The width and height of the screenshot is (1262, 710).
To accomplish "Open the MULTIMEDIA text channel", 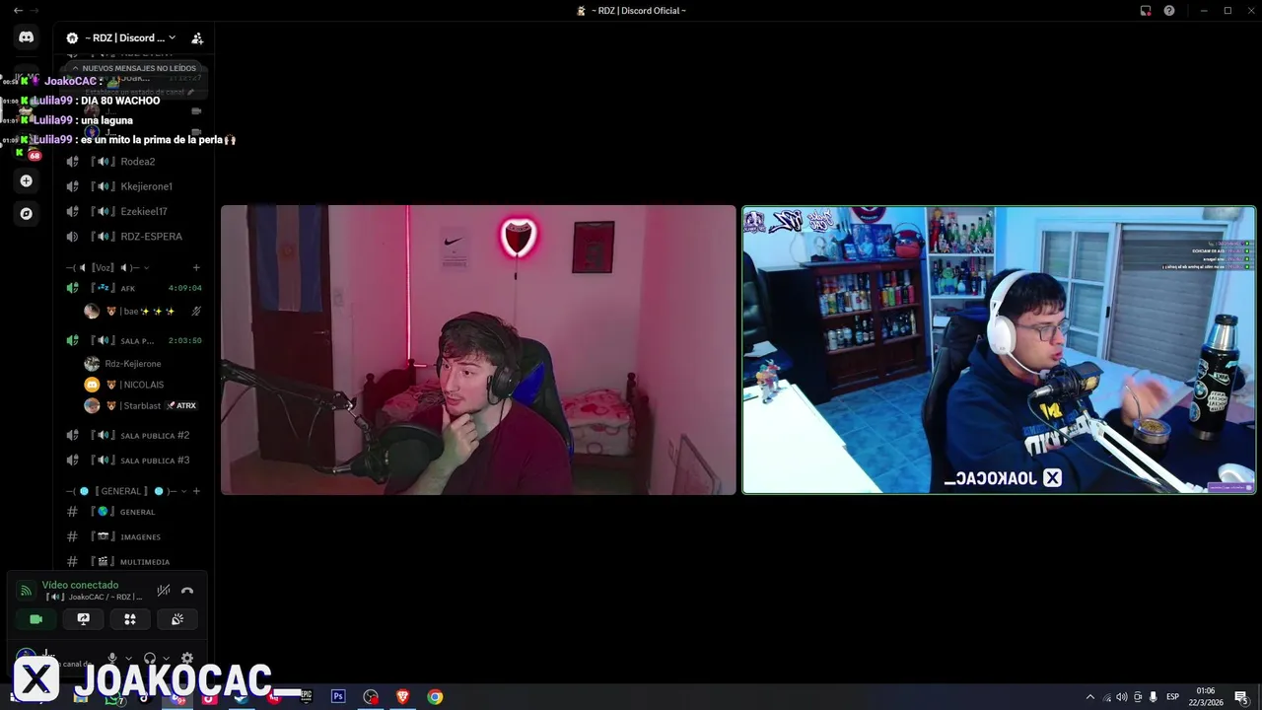I will pyautogui.click(x=133, y=561).
